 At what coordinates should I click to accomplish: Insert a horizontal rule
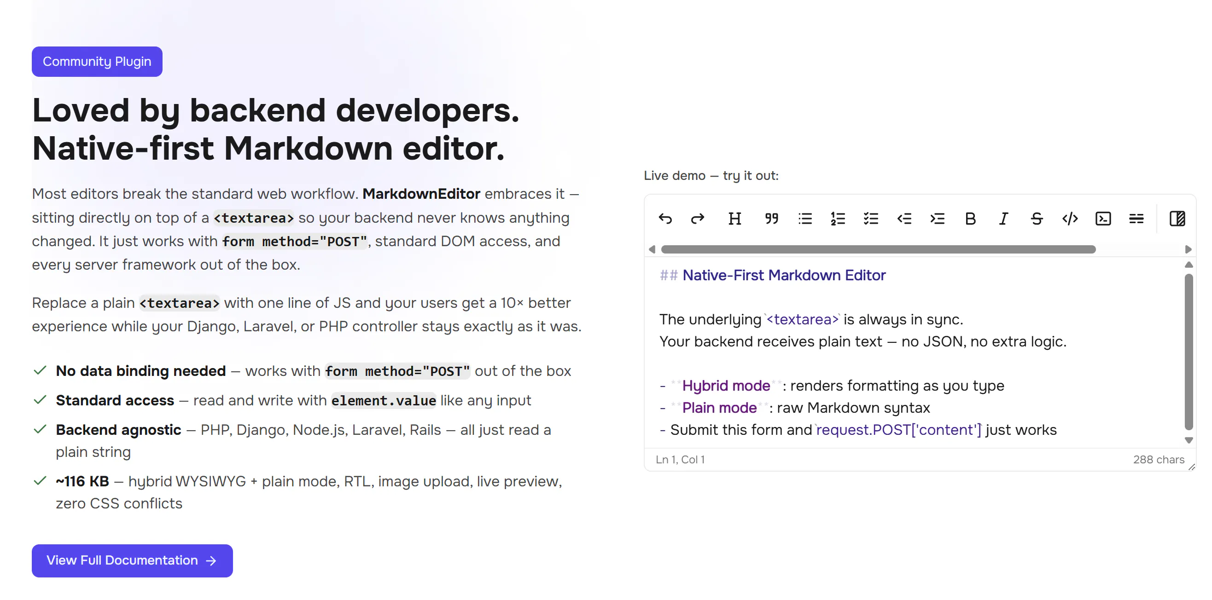click(x=1136, y=219)
